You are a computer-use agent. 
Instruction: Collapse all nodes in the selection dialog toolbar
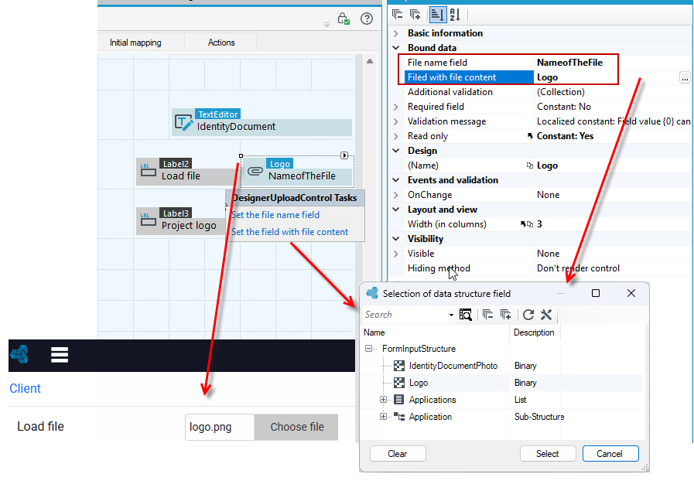487,315
